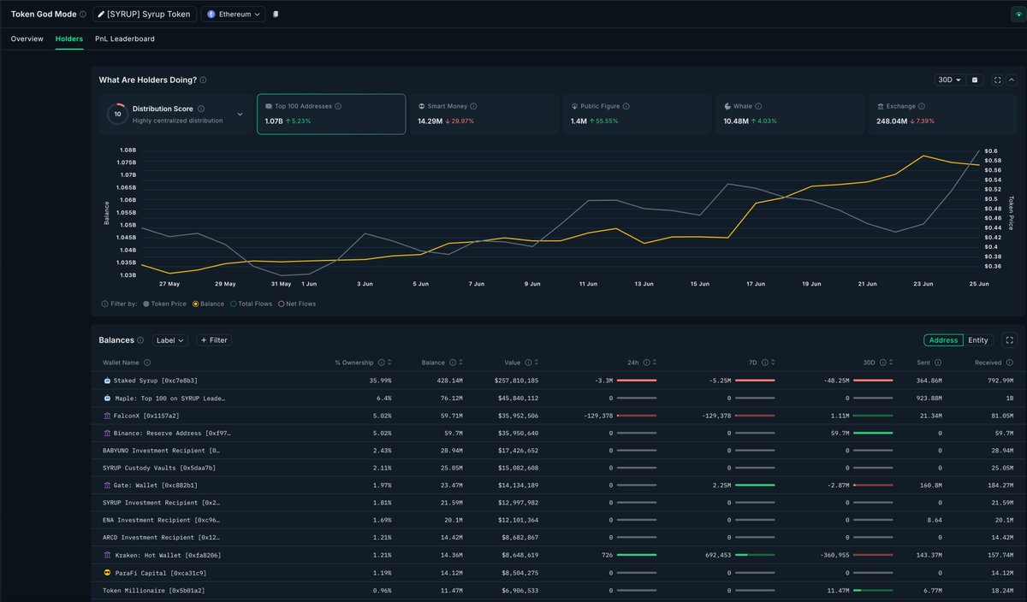Click info icon next to Filter by
This screenshot has height=602, width=1027.
(104, 304)
